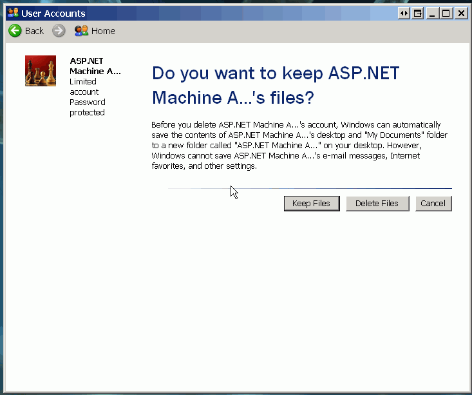Viewport: 472px width, 395px height.
Task: Close the User Accounts window
Action: point(461,14)
